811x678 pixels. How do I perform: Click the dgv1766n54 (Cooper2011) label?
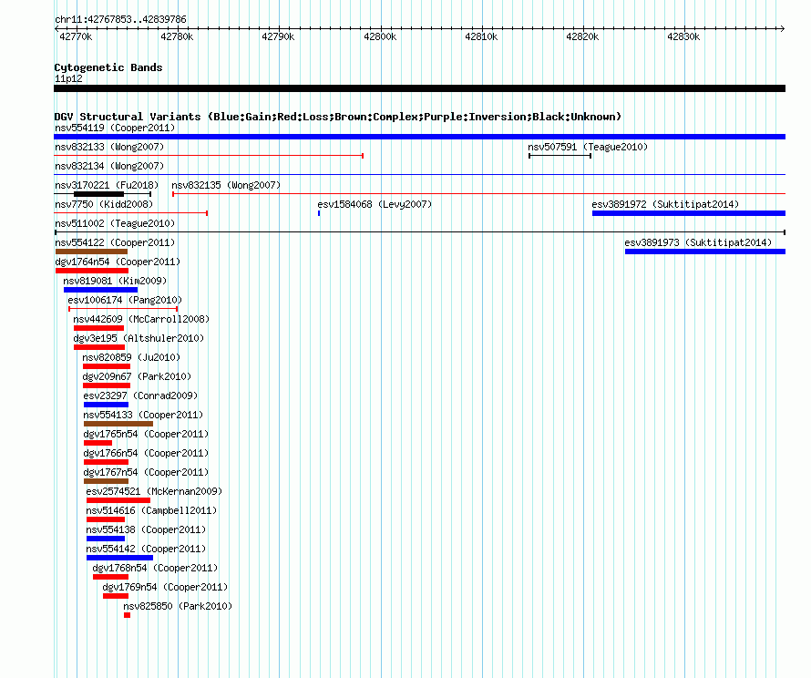(x=146, y=453)
